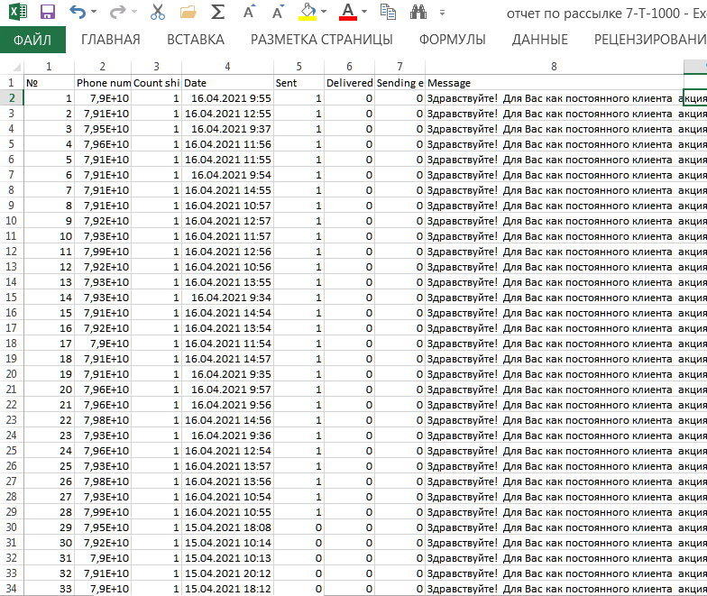This screenshot has height=596, width=707.
Task: Open Find with the binoculars icon
Action: pos(418,13)
